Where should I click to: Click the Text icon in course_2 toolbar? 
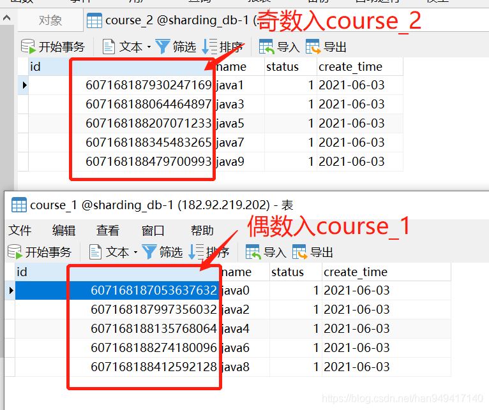(109, 47)
